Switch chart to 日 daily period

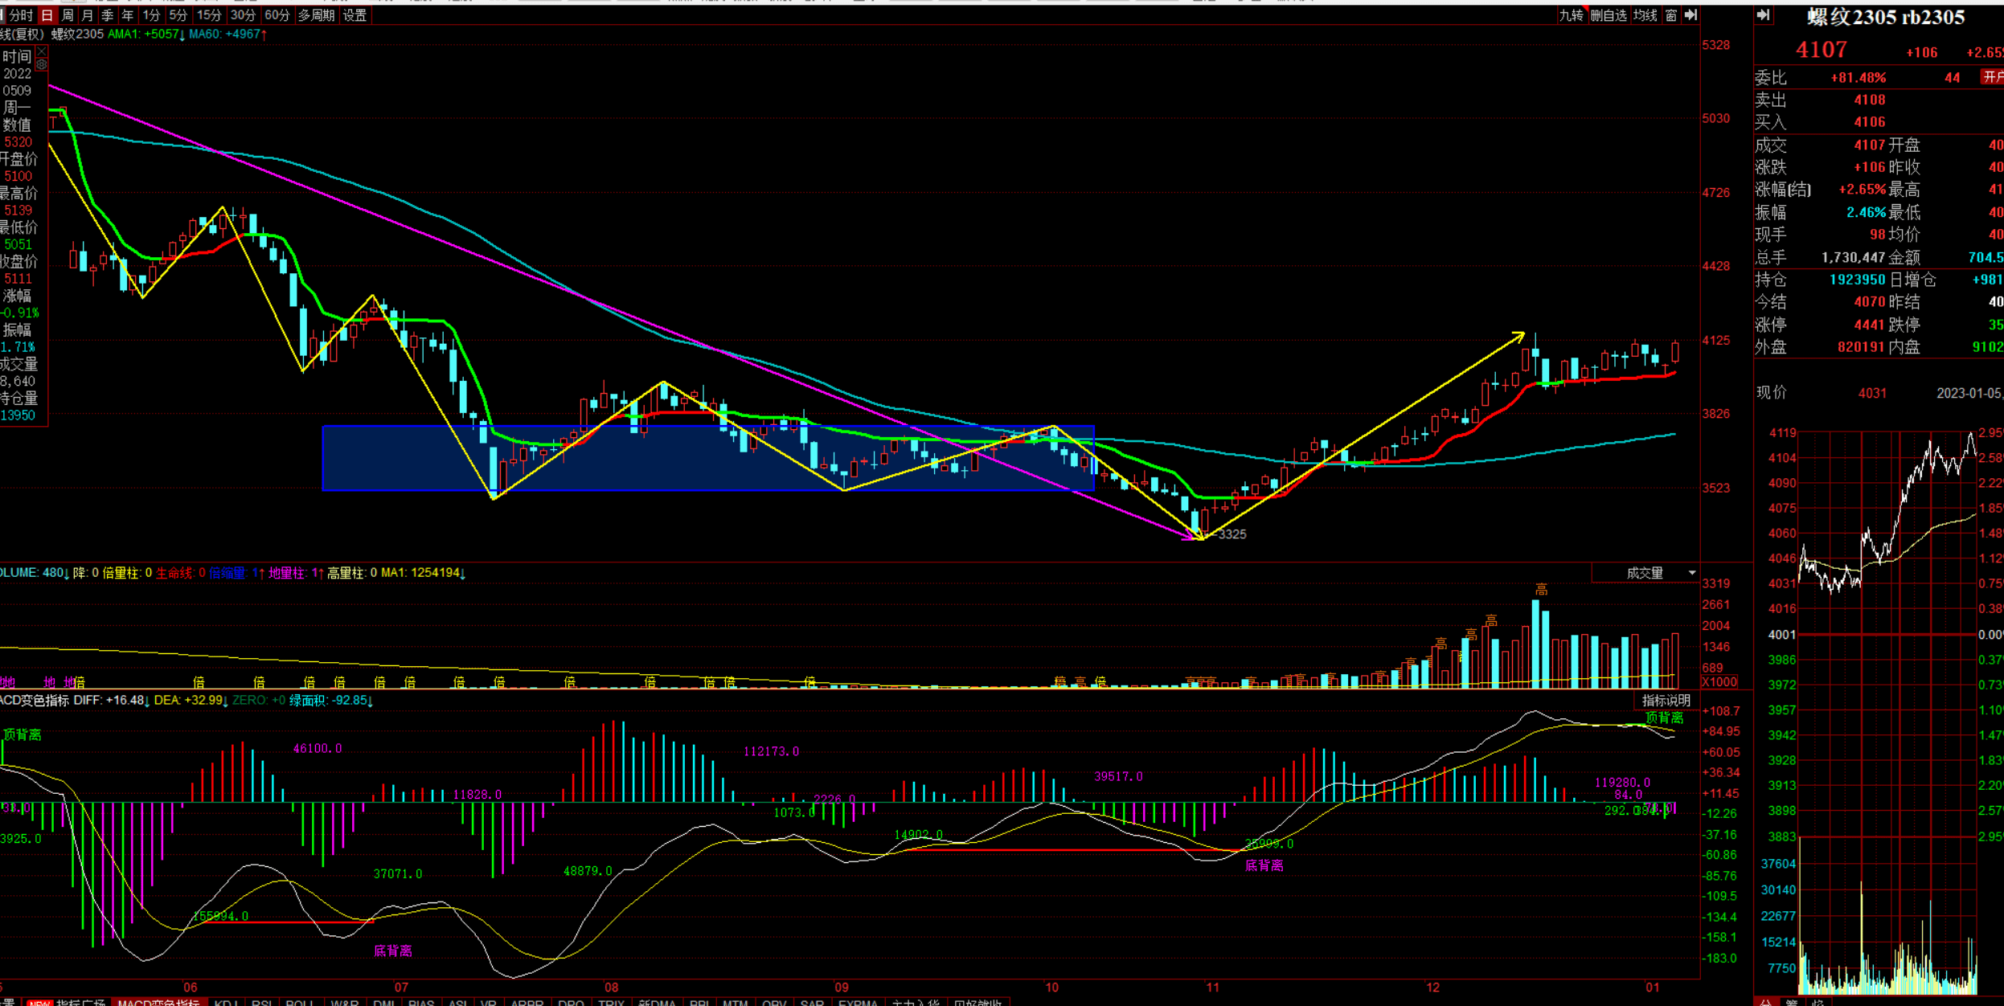click(x=47, y=15)
